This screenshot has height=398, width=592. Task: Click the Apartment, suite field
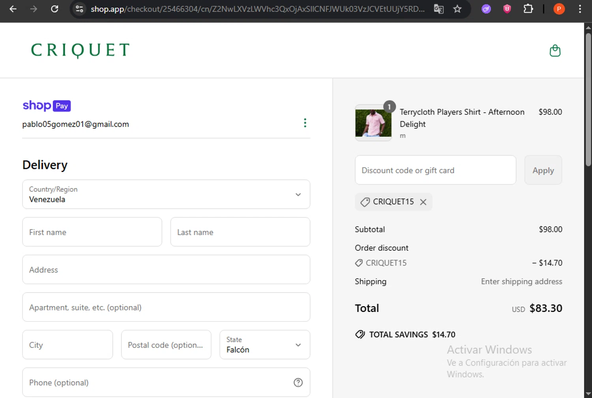pos(166,307)
